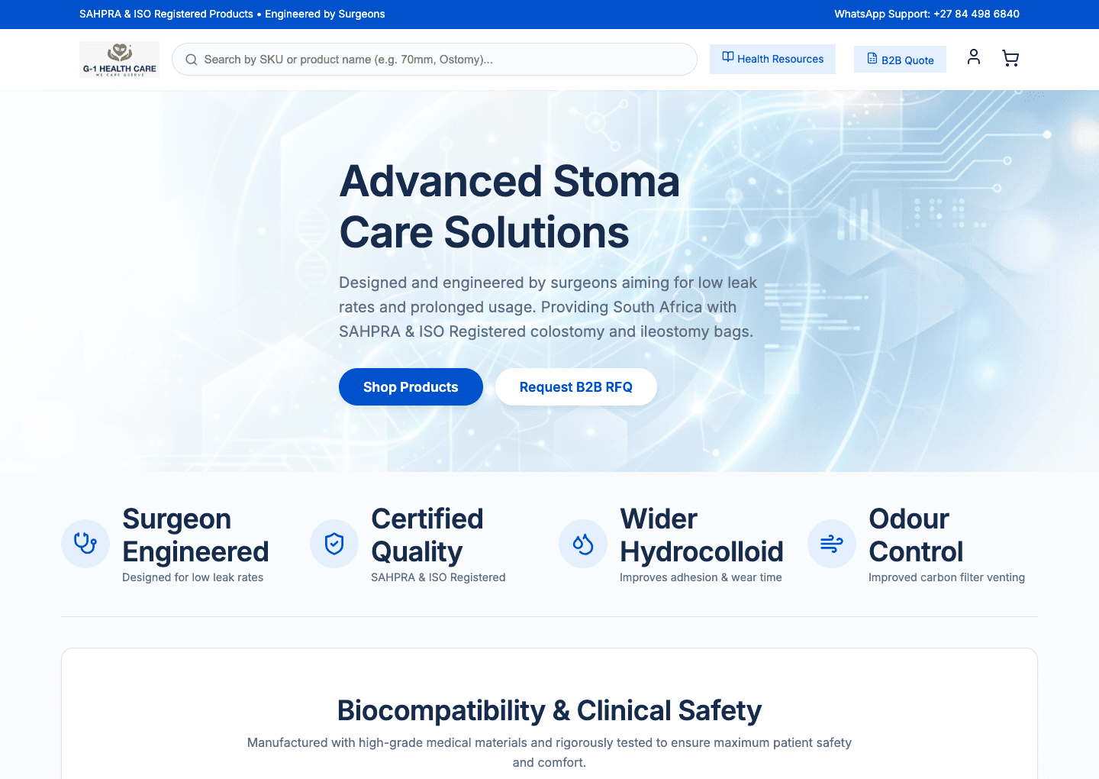Click WhatsApp Support phone number text
Viewport: 1099px width, 779px height.
927,14
